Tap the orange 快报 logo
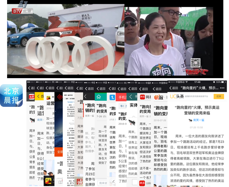The height and width of the screenshot is (187, 229). click(159, 97)
